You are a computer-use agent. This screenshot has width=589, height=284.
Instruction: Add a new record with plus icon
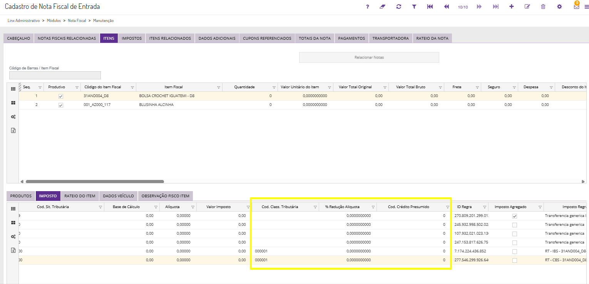(x=512, y=7)
